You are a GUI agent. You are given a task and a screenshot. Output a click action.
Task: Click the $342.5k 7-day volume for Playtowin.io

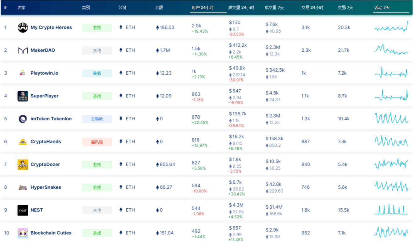coord(275,70)
